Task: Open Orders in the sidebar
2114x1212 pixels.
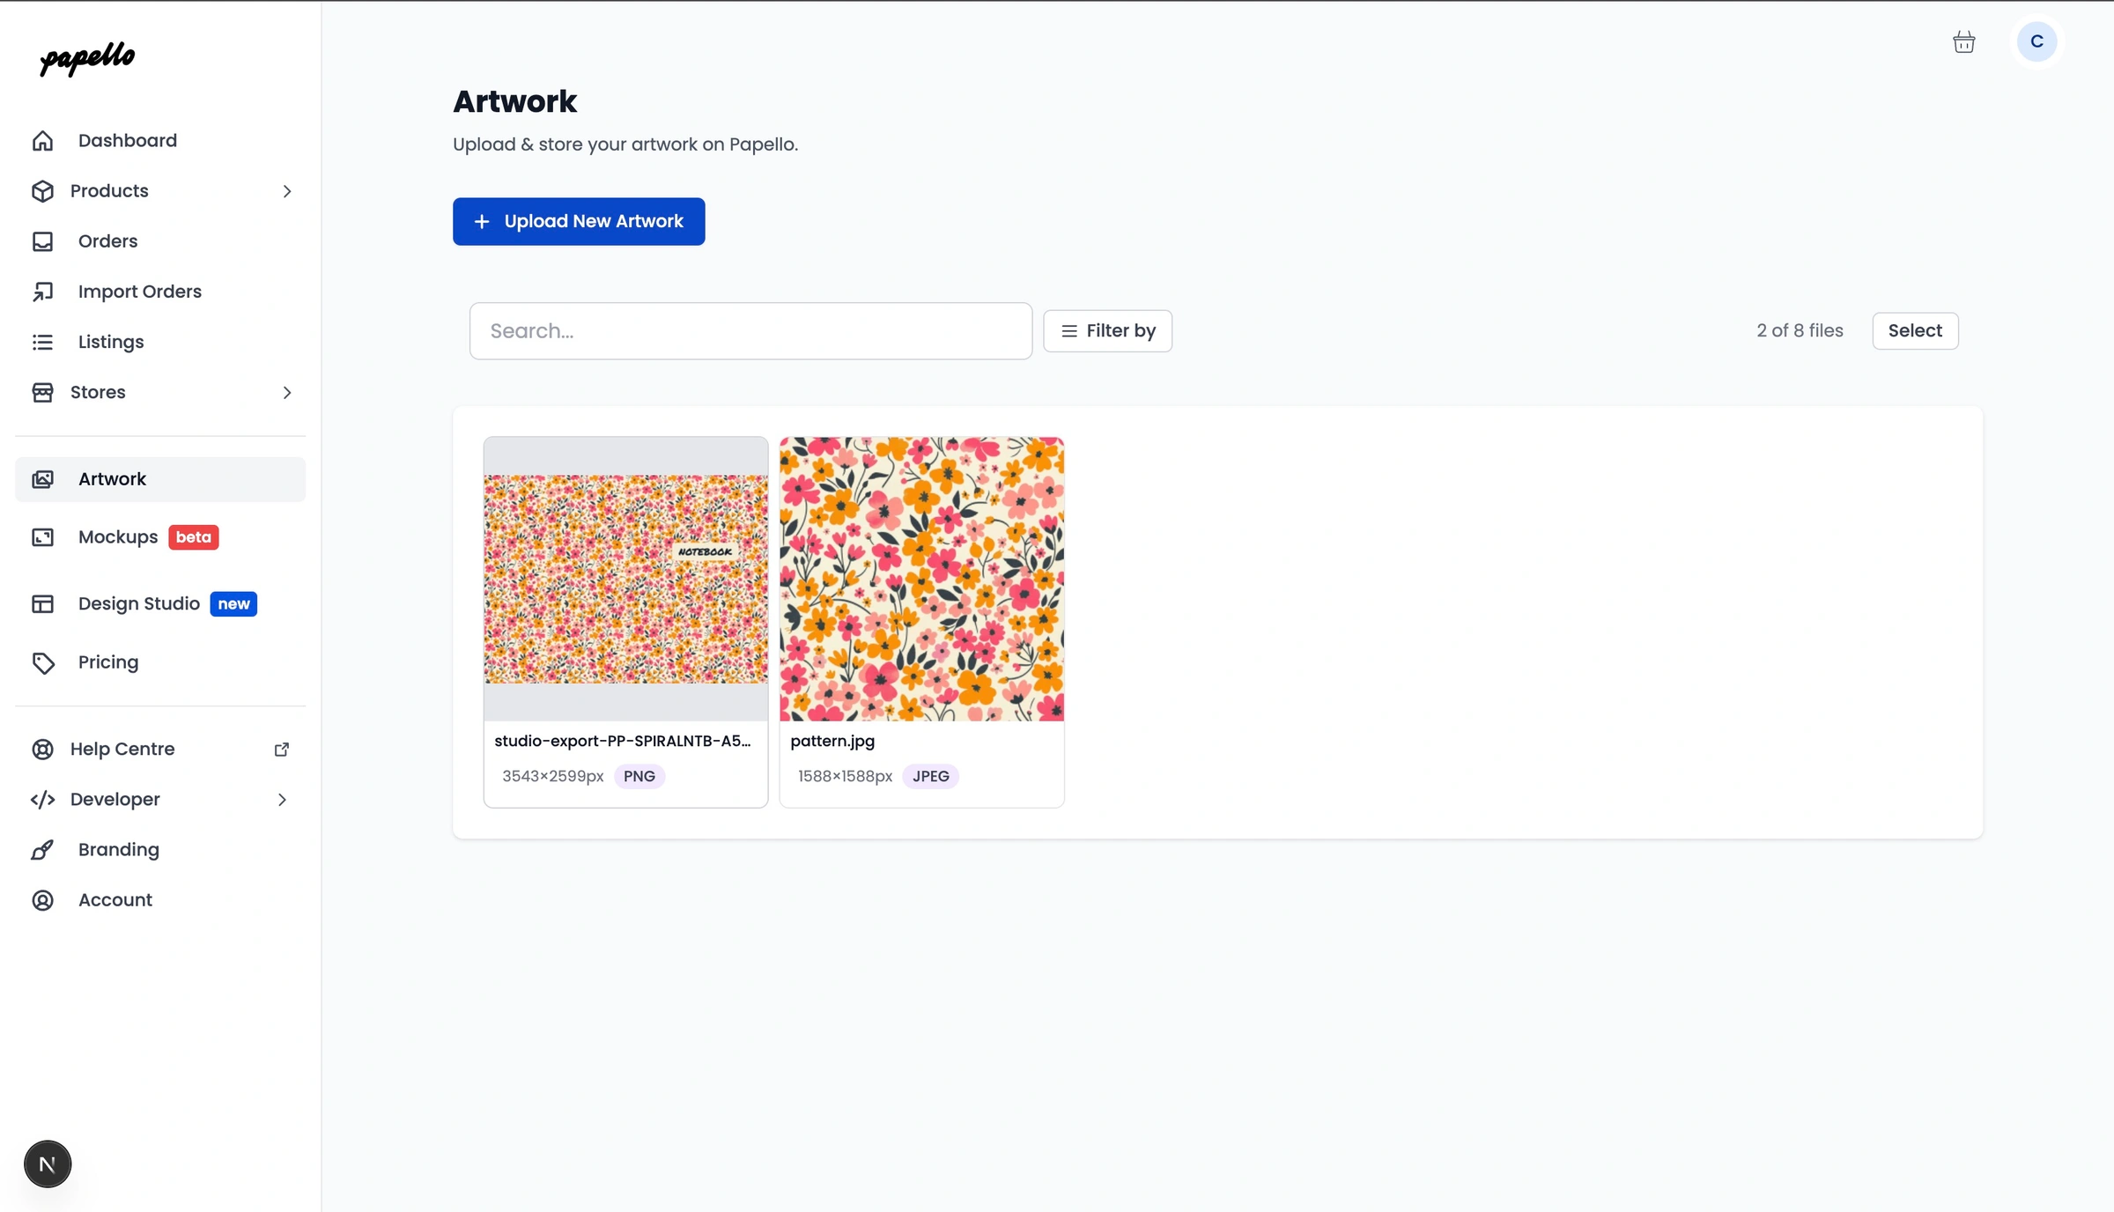Action: [160, 241]
